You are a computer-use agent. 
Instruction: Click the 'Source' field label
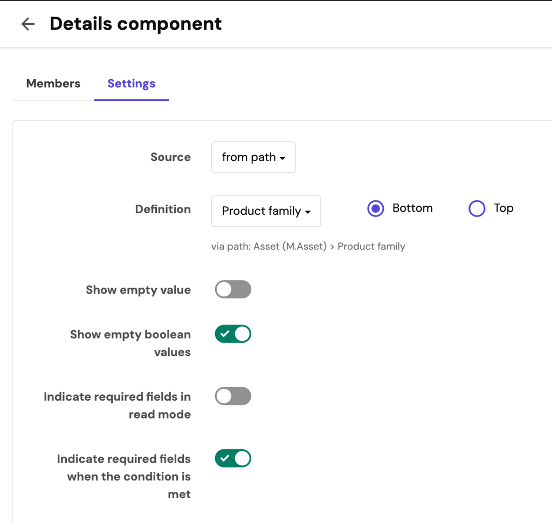pyautogui.click(x=170, y=157)
